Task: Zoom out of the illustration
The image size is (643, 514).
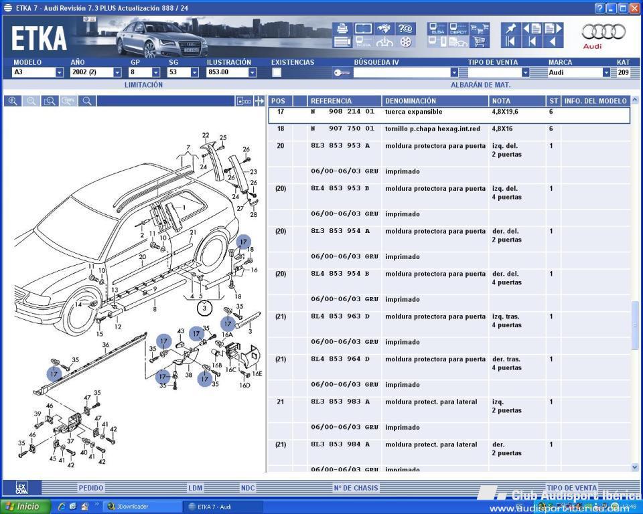Action: [31, 101]
